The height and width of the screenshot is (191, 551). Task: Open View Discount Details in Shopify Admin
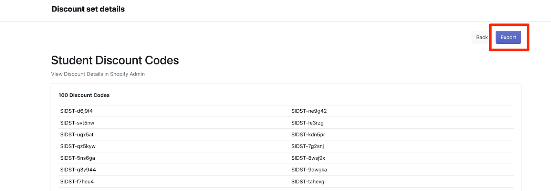98,74
